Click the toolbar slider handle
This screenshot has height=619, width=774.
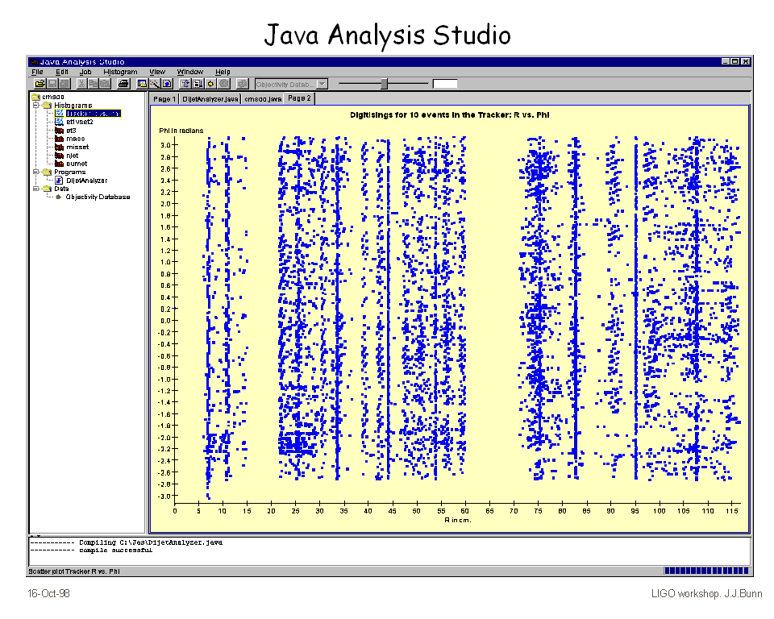pos(385,83)
